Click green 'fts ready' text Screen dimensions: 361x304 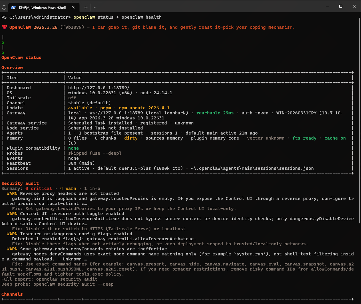point(304,138)
